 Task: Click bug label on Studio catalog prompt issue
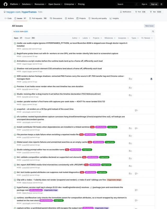tap(67, 150)
